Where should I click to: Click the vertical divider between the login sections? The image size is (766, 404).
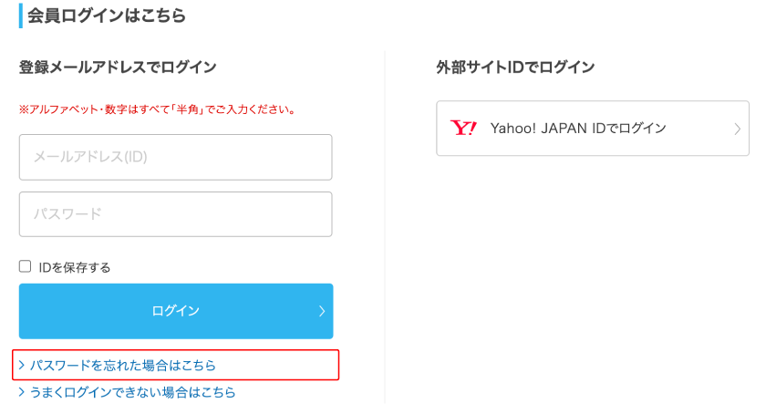[x=385, y=228]
